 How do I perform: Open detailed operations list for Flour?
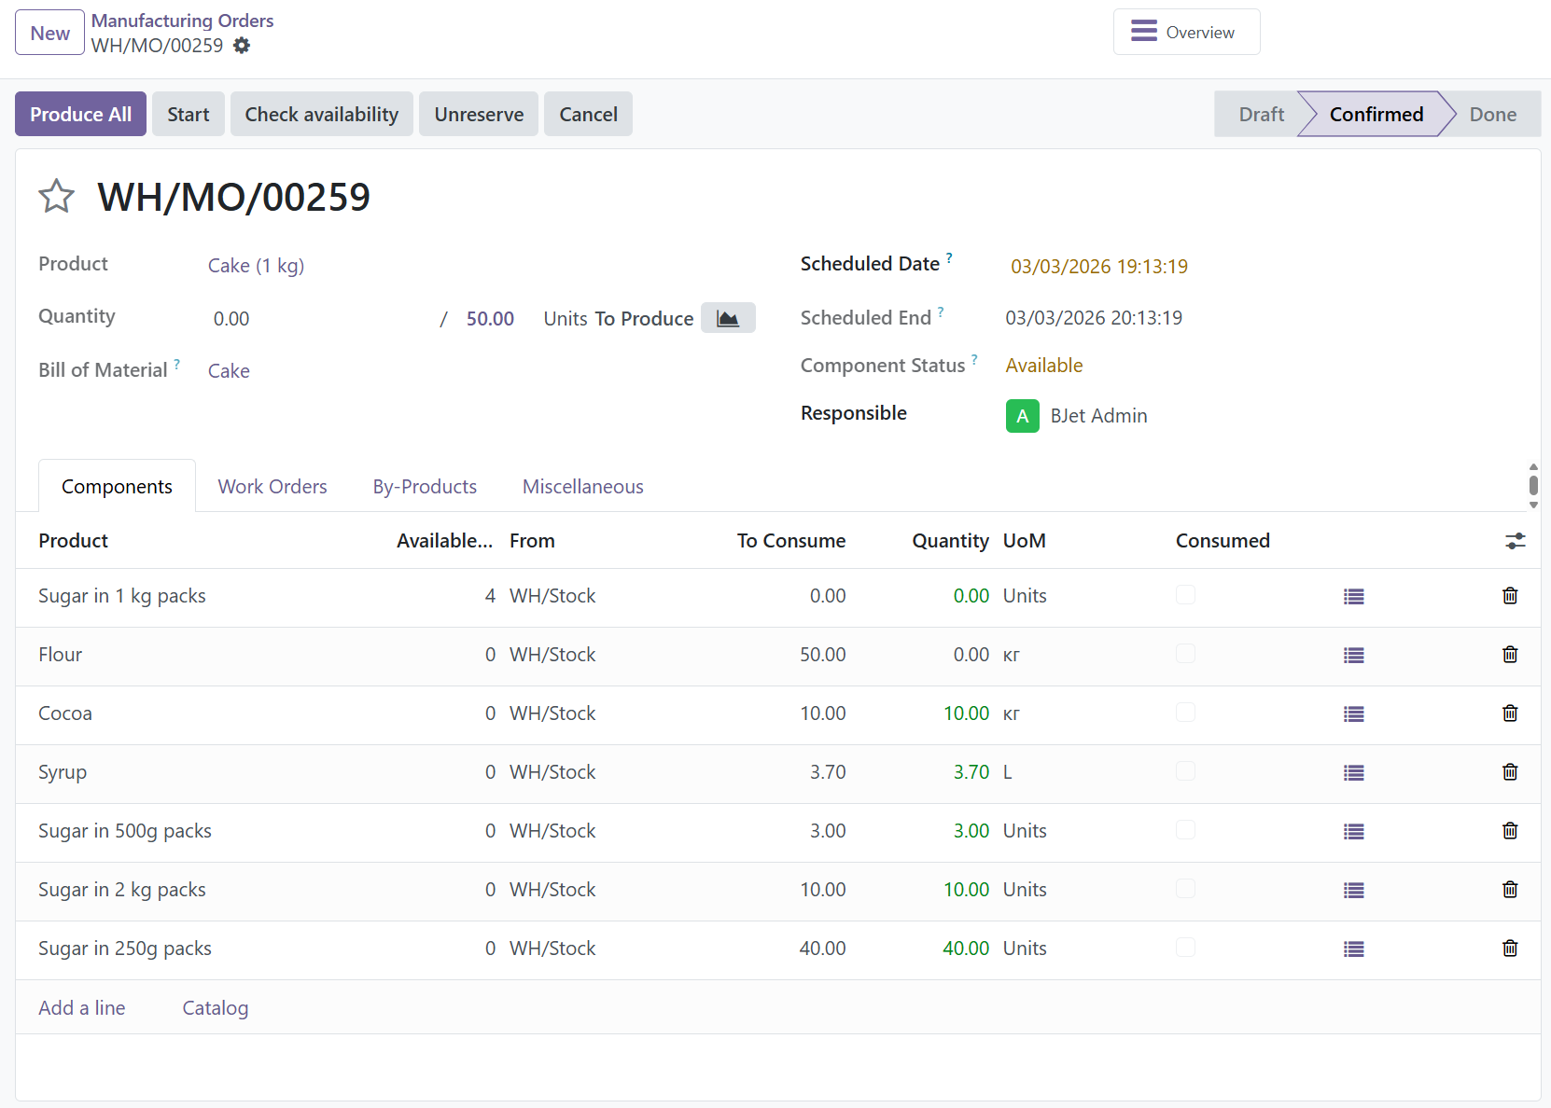[1353, 656]
